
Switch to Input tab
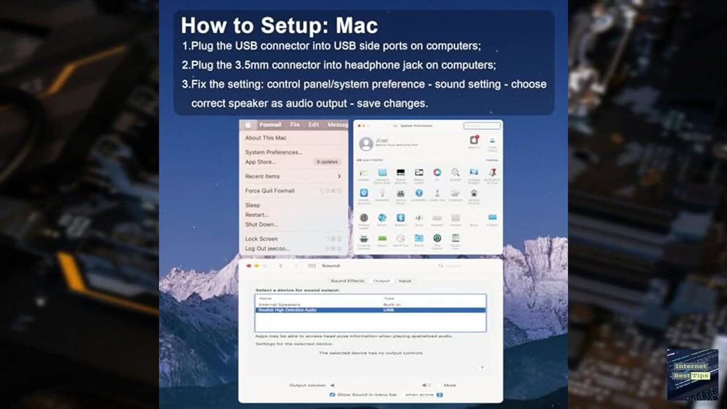pyautogui.click(x=405, y=281)
